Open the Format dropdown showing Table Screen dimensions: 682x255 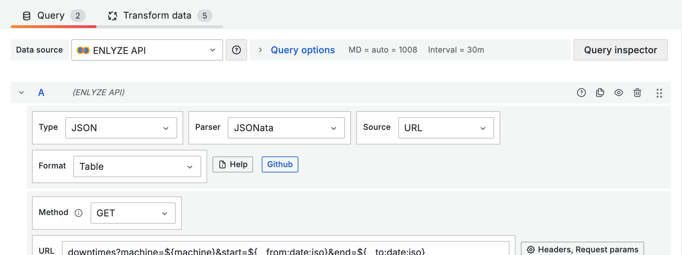137,166
